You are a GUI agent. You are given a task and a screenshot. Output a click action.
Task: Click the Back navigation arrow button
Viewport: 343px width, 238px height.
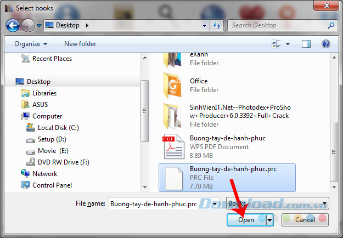point(13,25)
